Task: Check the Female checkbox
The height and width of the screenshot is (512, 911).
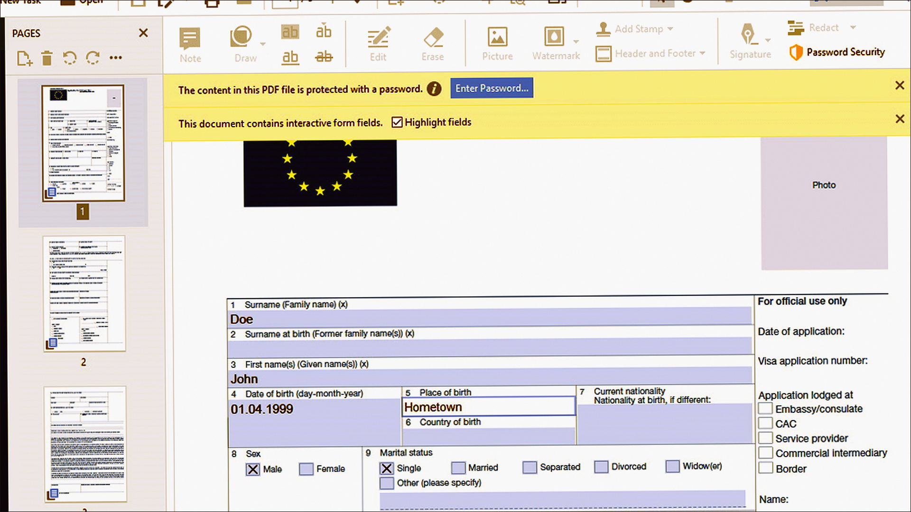Action: point(306,469)
